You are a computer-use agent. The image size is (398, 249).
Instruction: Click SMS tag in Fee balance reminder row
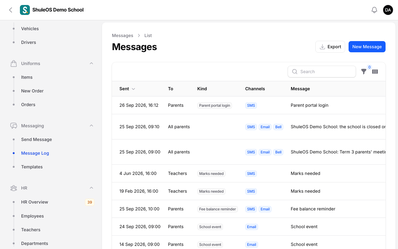pos(251,209)
